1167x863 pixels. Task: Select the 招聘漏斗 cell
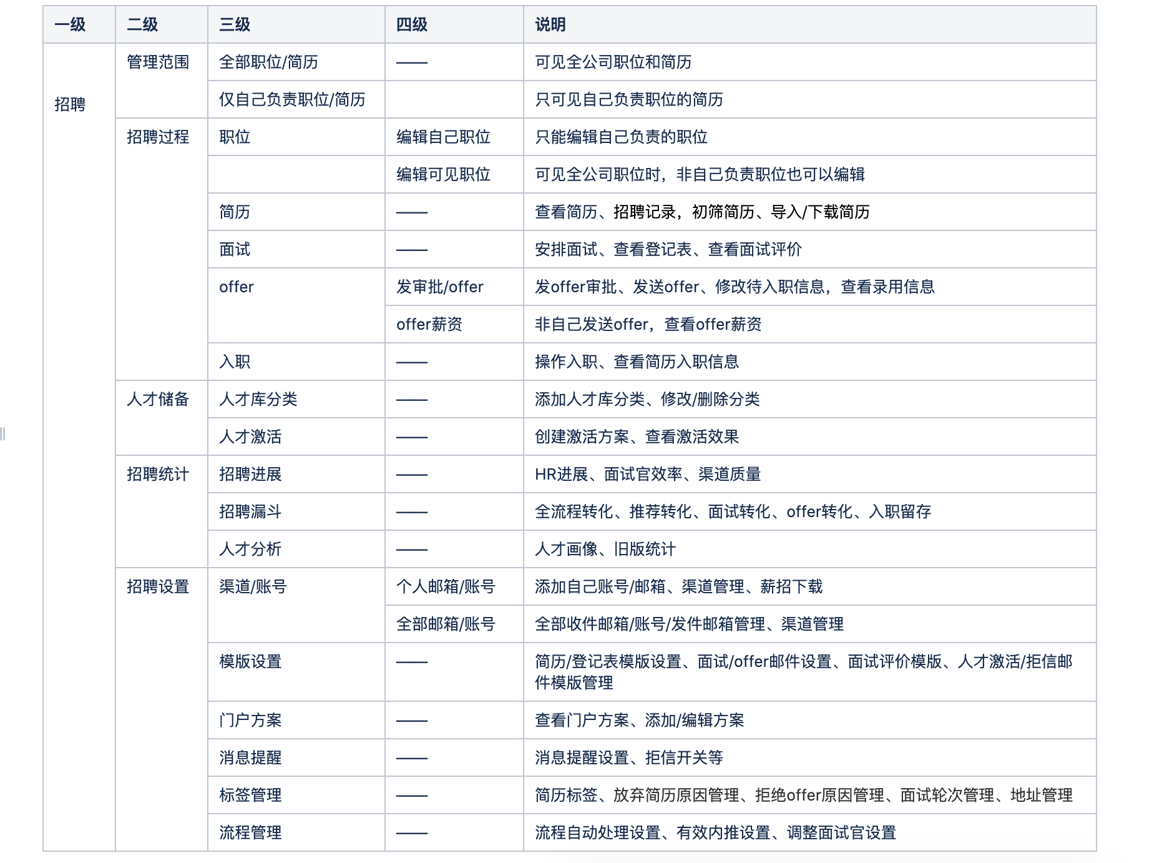pyautogui.click(x=296, y=512)
